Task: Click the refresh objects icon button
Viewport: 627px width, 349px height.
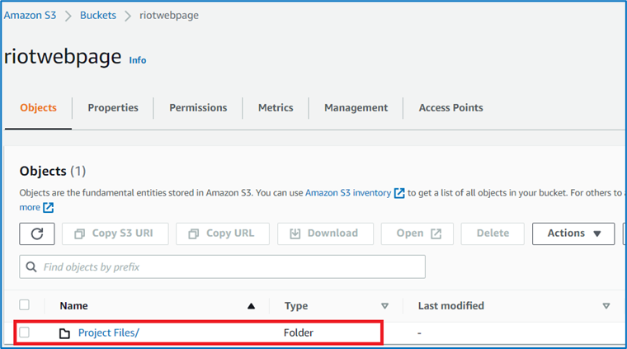Action: pyautogui.click(x=37, y=233)
